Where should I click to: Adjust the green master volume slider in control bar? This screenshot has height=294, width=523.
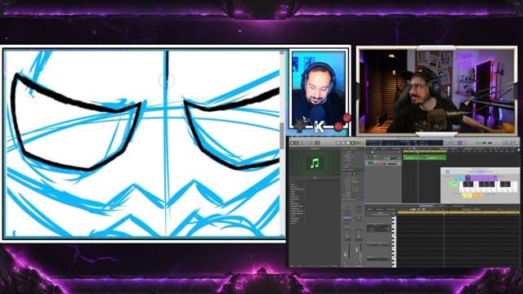pyautogui.click(x=484, y=143)
